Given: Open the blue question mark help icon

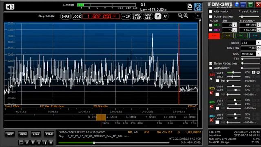Looking at the screenshot, I should 237,4.
